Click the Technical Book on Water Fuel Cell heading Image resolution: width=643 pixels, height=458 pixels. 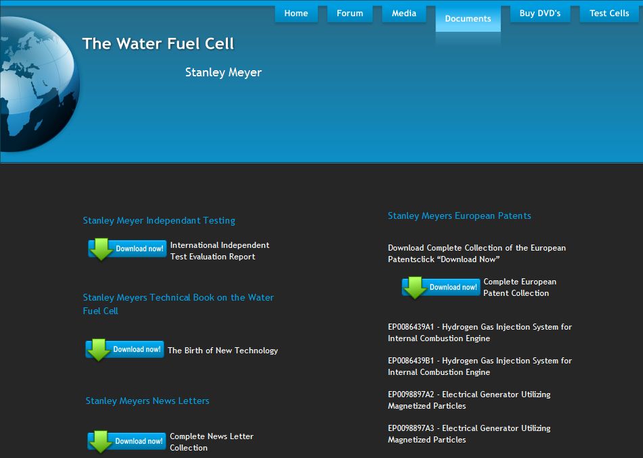pyautogui.click(x=178, y=304)
